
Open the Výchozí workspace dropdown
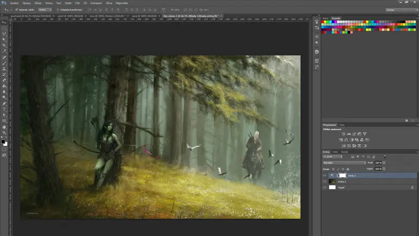point(402,10)
